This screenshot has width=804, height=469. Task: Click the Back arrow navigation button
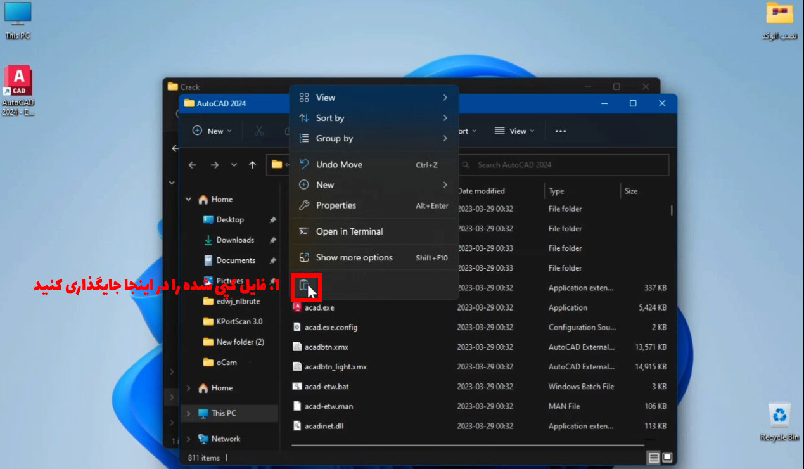pos(193,165)
